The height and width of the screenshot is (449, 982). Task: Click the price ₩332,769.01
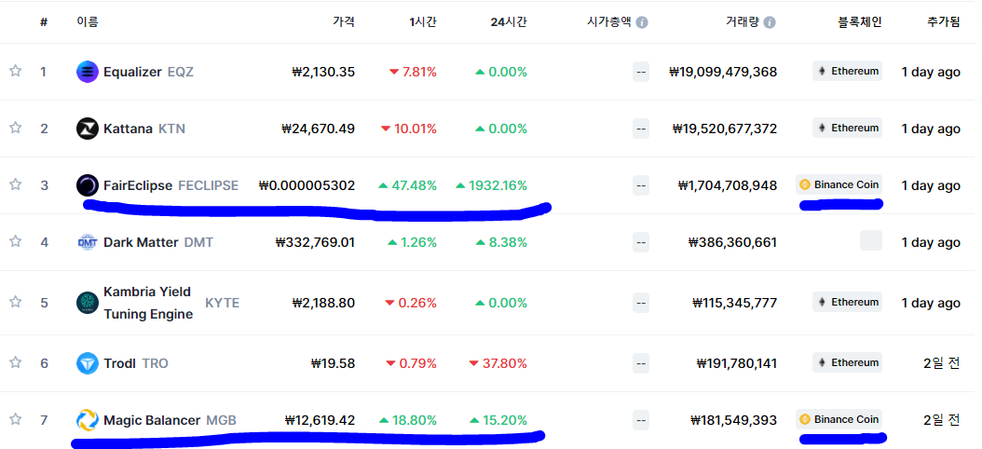(x=316, y=242)
